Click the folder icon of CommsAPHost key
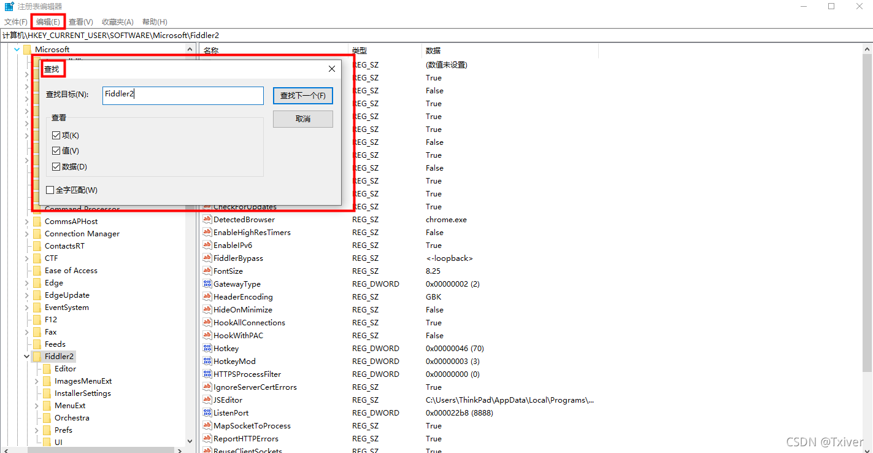 tap(37, 221)
